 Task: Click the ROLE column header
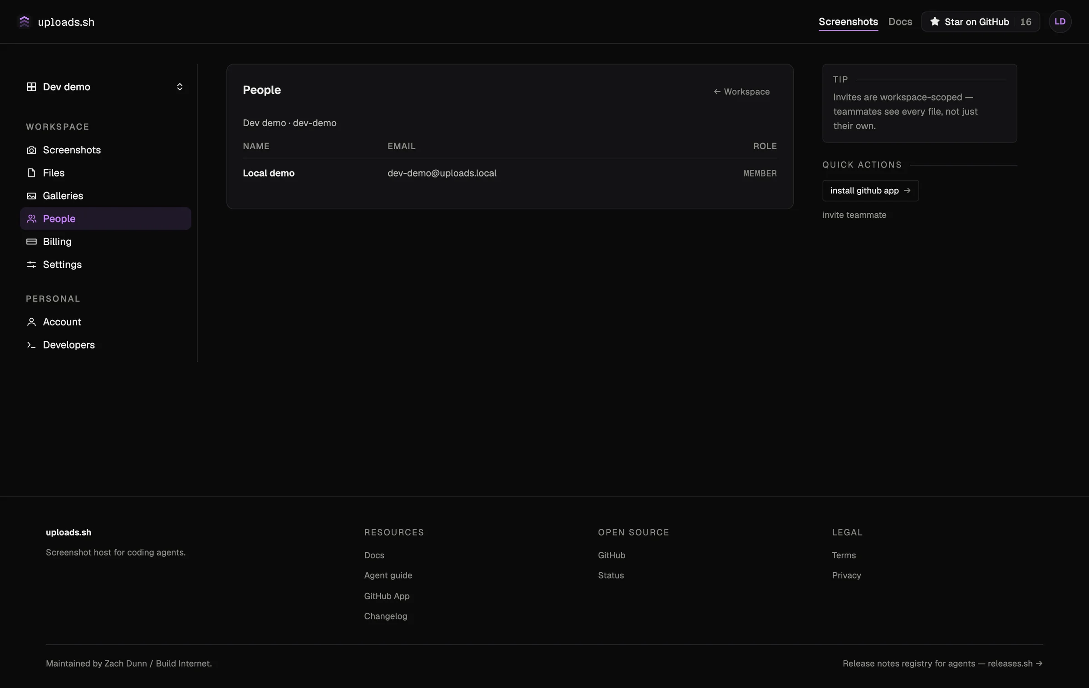(x=765, y=146)
